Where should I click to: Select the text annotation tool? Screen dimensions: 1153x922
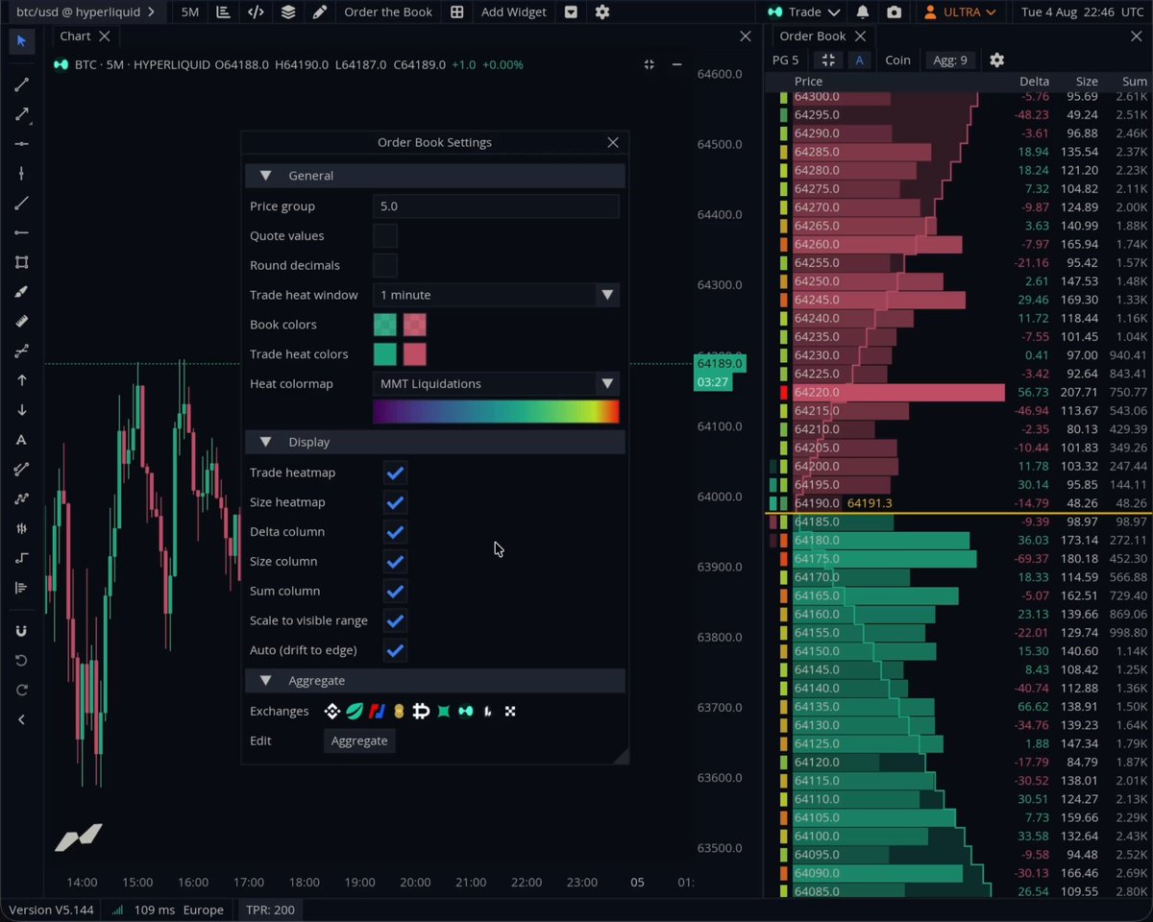pyautogui.click(x=21, y=440)
